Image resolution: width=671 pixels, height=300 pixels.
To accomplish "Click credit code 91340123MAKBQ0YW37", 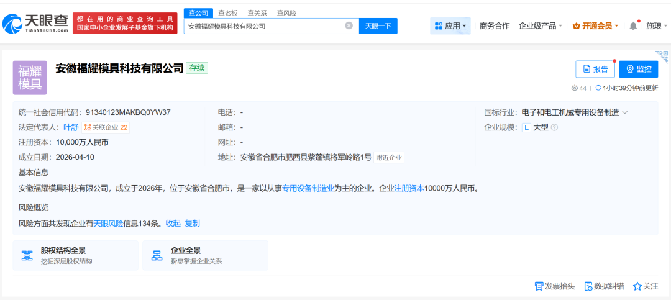I will pos(129,112).
